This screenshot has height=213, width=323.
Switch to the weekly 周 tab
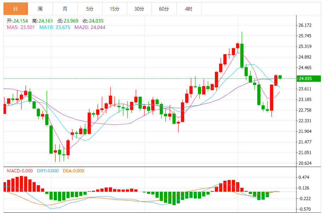pos(40,9)
